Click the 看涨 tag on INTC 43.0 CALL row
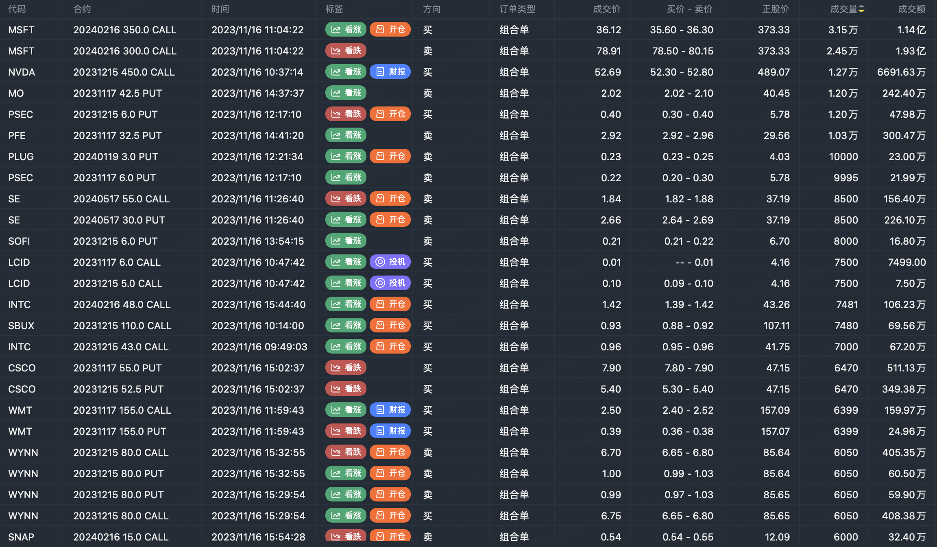937x547 pixels. (x=346, y=347)
